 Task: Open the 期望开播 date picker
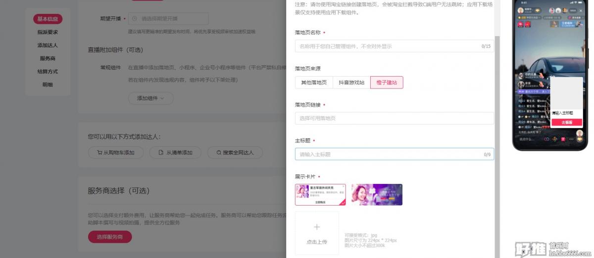(168, 19)
